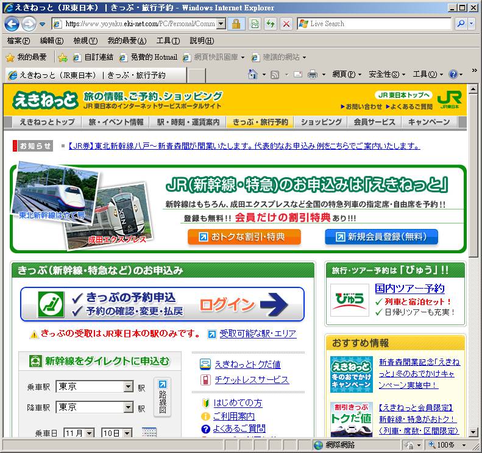Open 自訂連結 favorites link

click(x=93, y=57)
